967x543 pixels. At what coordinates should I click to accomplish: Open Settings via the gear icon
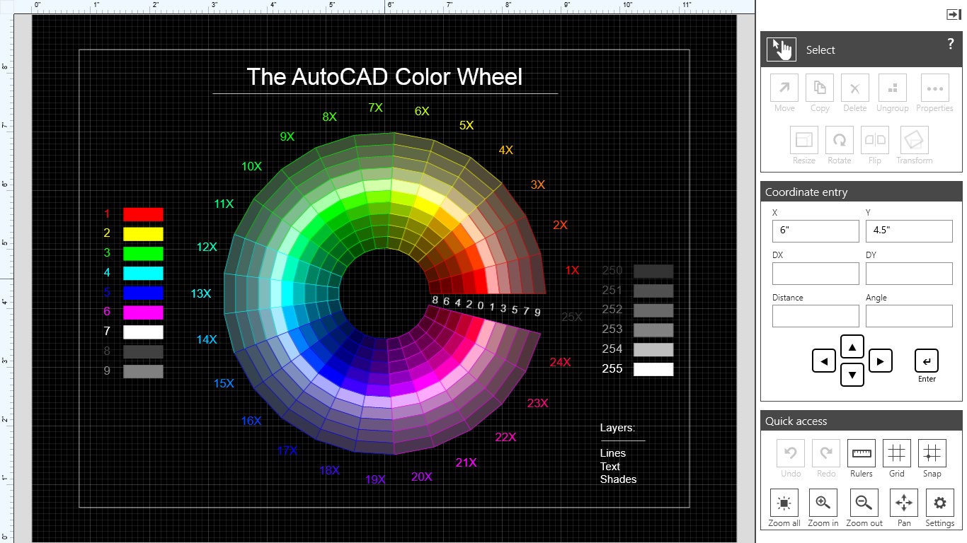(939, 503)
